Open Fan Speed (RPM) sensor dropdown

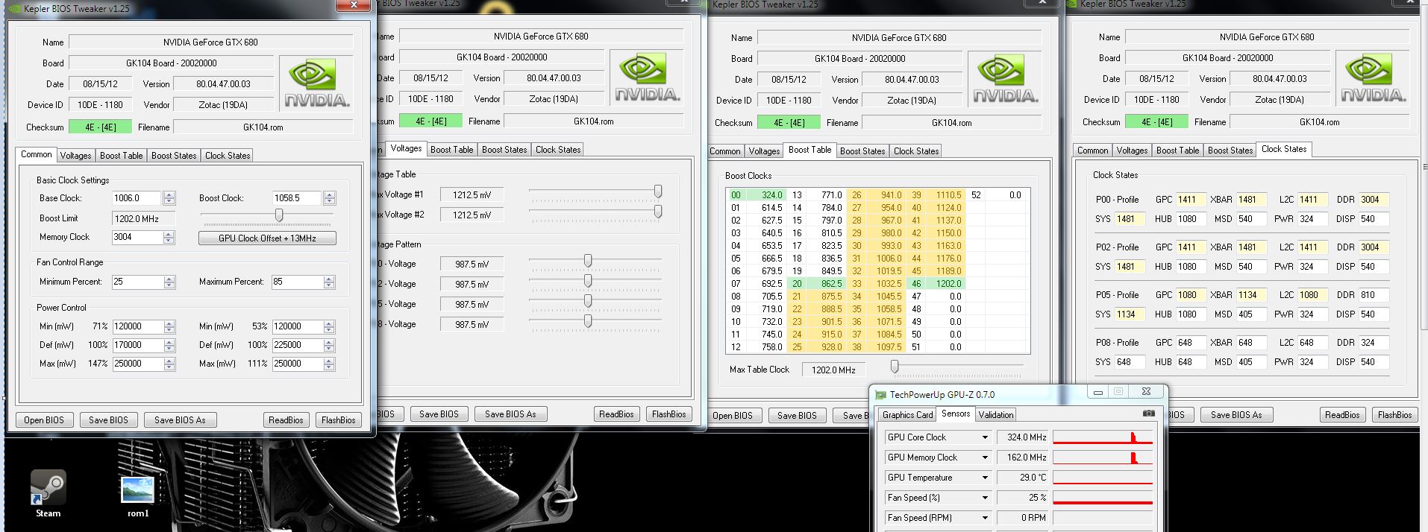[985, 518]
